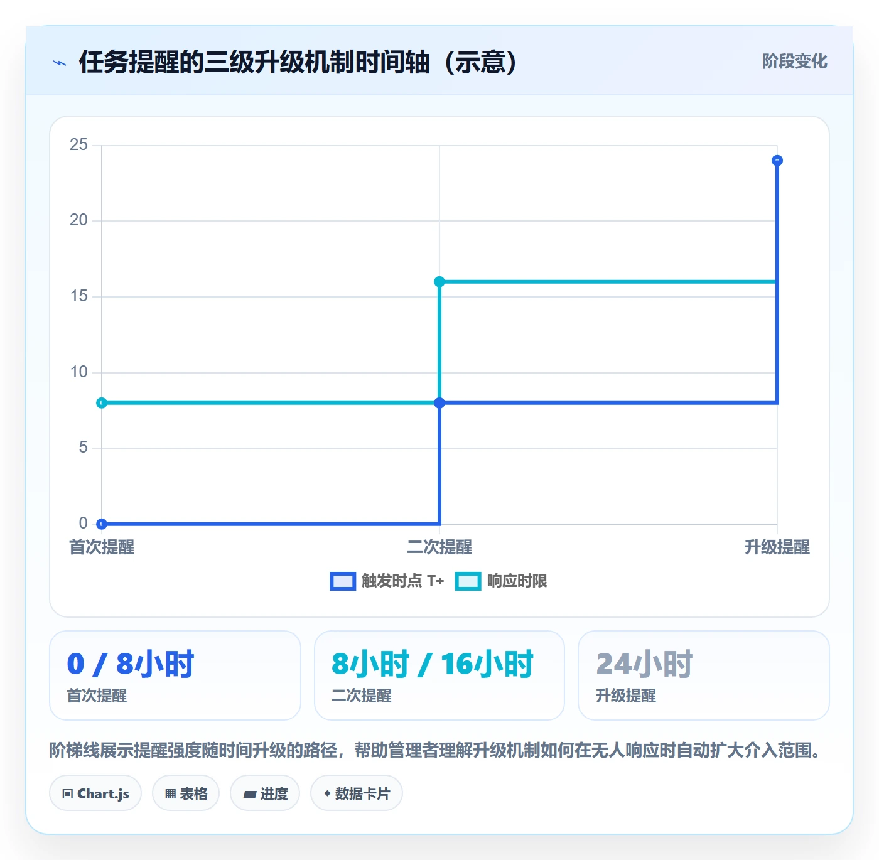Select the Chart.js tag chip
This screenshot has height=860, width=879.
95,793
